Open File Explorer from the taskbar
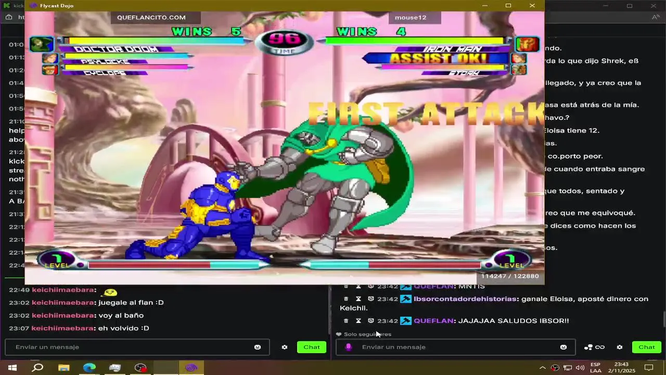This screenshot has width=666, height=375. pos(63,368)
